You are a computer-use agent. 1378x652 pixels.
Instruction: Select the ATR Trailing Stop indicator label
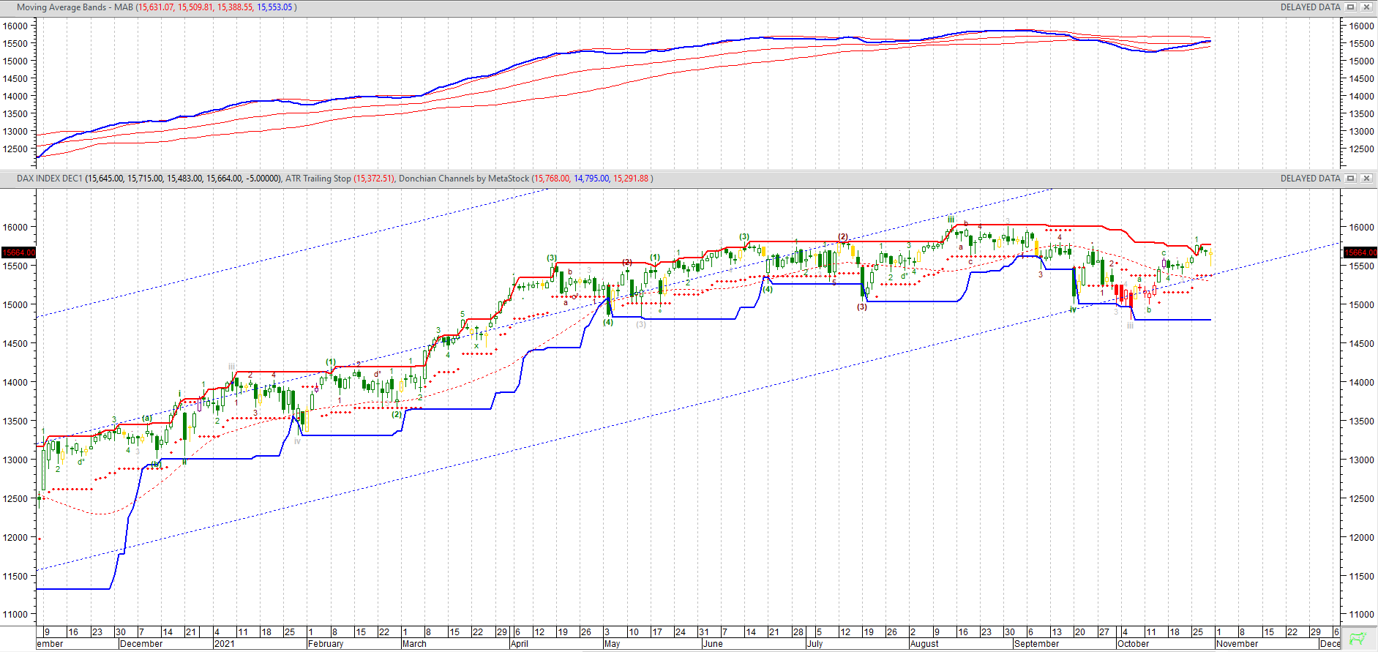[x=318, y=179]
